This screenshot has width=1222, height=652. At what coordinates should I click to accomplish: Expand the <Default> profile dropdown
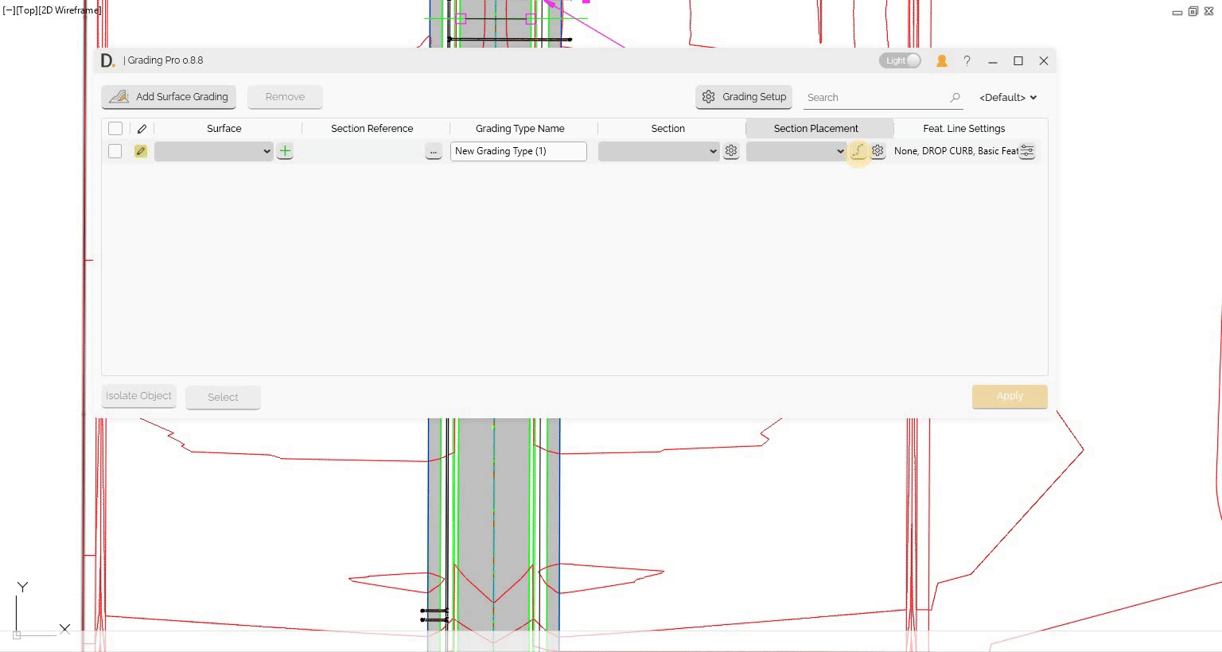1007,97
